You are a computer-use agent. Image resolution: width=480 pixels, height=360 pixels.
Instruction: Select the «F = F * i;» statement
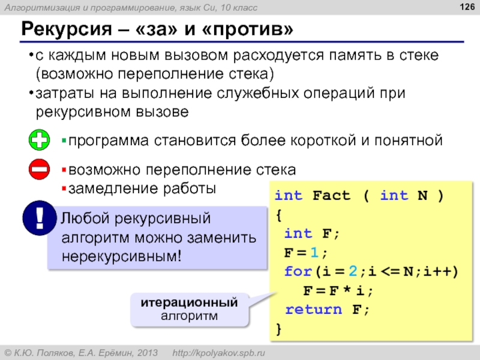click(x=338, y=290)
